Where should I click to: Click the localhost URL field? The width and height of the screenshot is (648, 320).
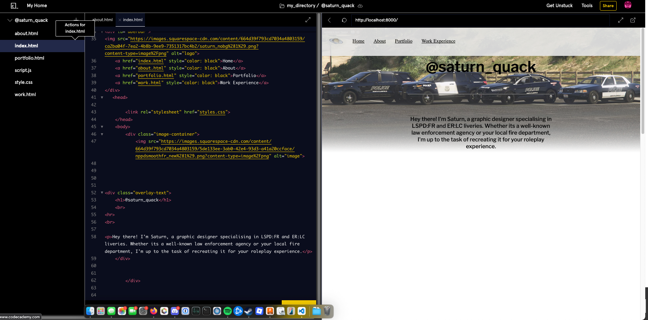[480, 20]
